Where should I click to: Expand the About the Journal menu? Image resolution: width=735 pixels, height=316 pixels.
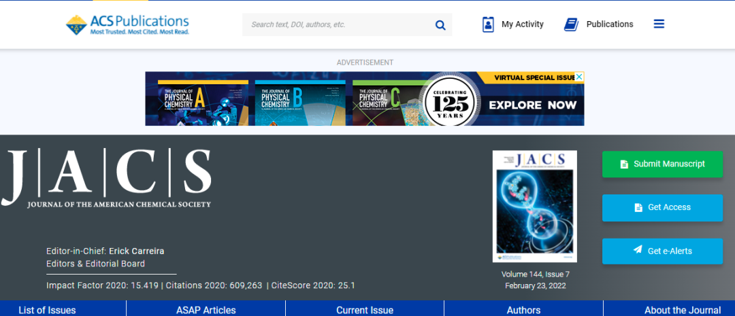coord(683,310)
